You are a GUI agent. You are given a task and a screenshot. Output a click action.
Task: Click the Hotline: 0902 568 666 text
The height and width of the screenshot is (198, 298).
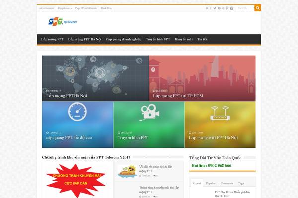pos(212,166)
